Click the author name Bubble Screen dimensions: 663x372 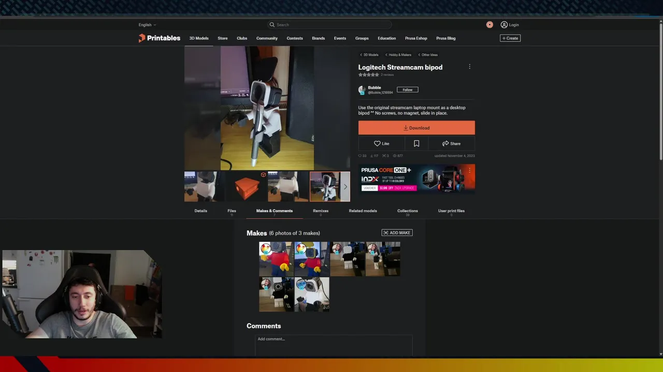coord(374,88)
